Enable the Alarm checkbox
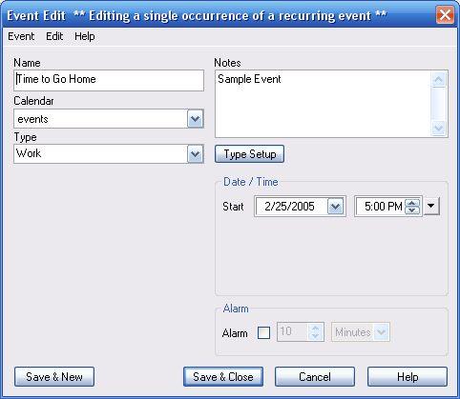This screenshot has height=399, width=460. [263, 332]
